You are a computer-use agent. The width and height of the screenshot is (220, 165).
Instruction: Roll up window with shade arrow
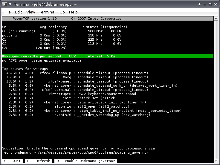(x=199, y=4)
